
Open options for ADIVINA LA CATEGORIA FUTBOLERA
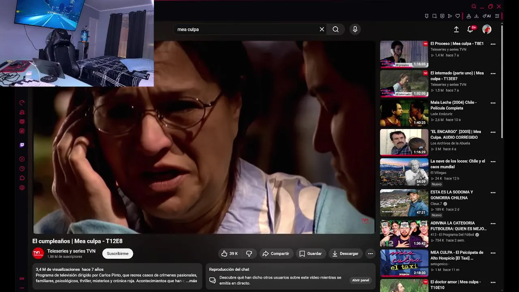pyautogui.click(x=493, y=223)
